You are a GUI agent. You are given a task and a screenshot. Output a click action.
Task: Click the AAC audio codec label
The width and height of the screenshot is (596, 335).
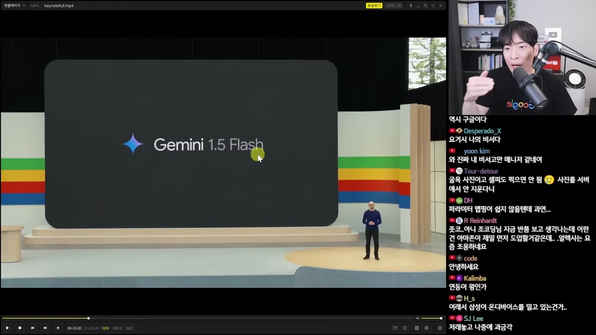[129, 328]
